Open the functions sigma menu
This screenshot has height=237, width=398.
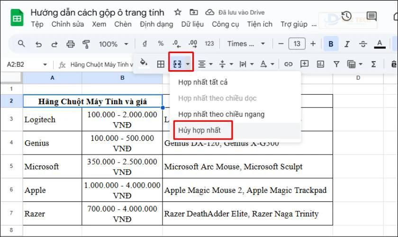click(x=373, y=64)
